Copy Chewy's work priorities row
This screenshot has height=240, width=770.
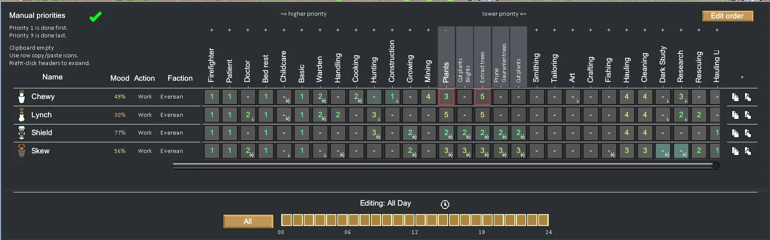pos(735,97)
